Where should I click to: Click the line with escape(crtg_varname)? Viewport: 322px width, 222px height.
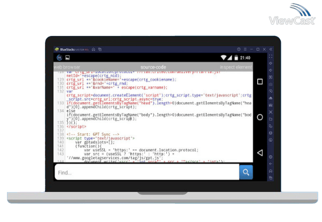pos(117,87)
